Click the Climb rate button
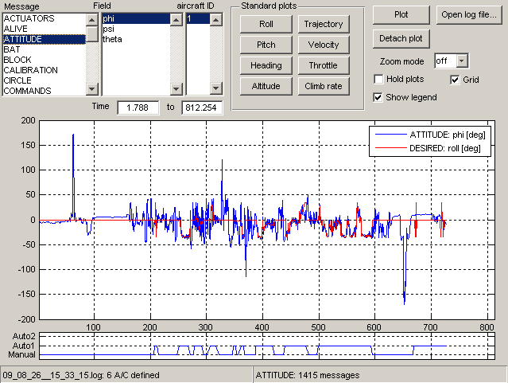The image size is (508, 383). tap(324, 86)
